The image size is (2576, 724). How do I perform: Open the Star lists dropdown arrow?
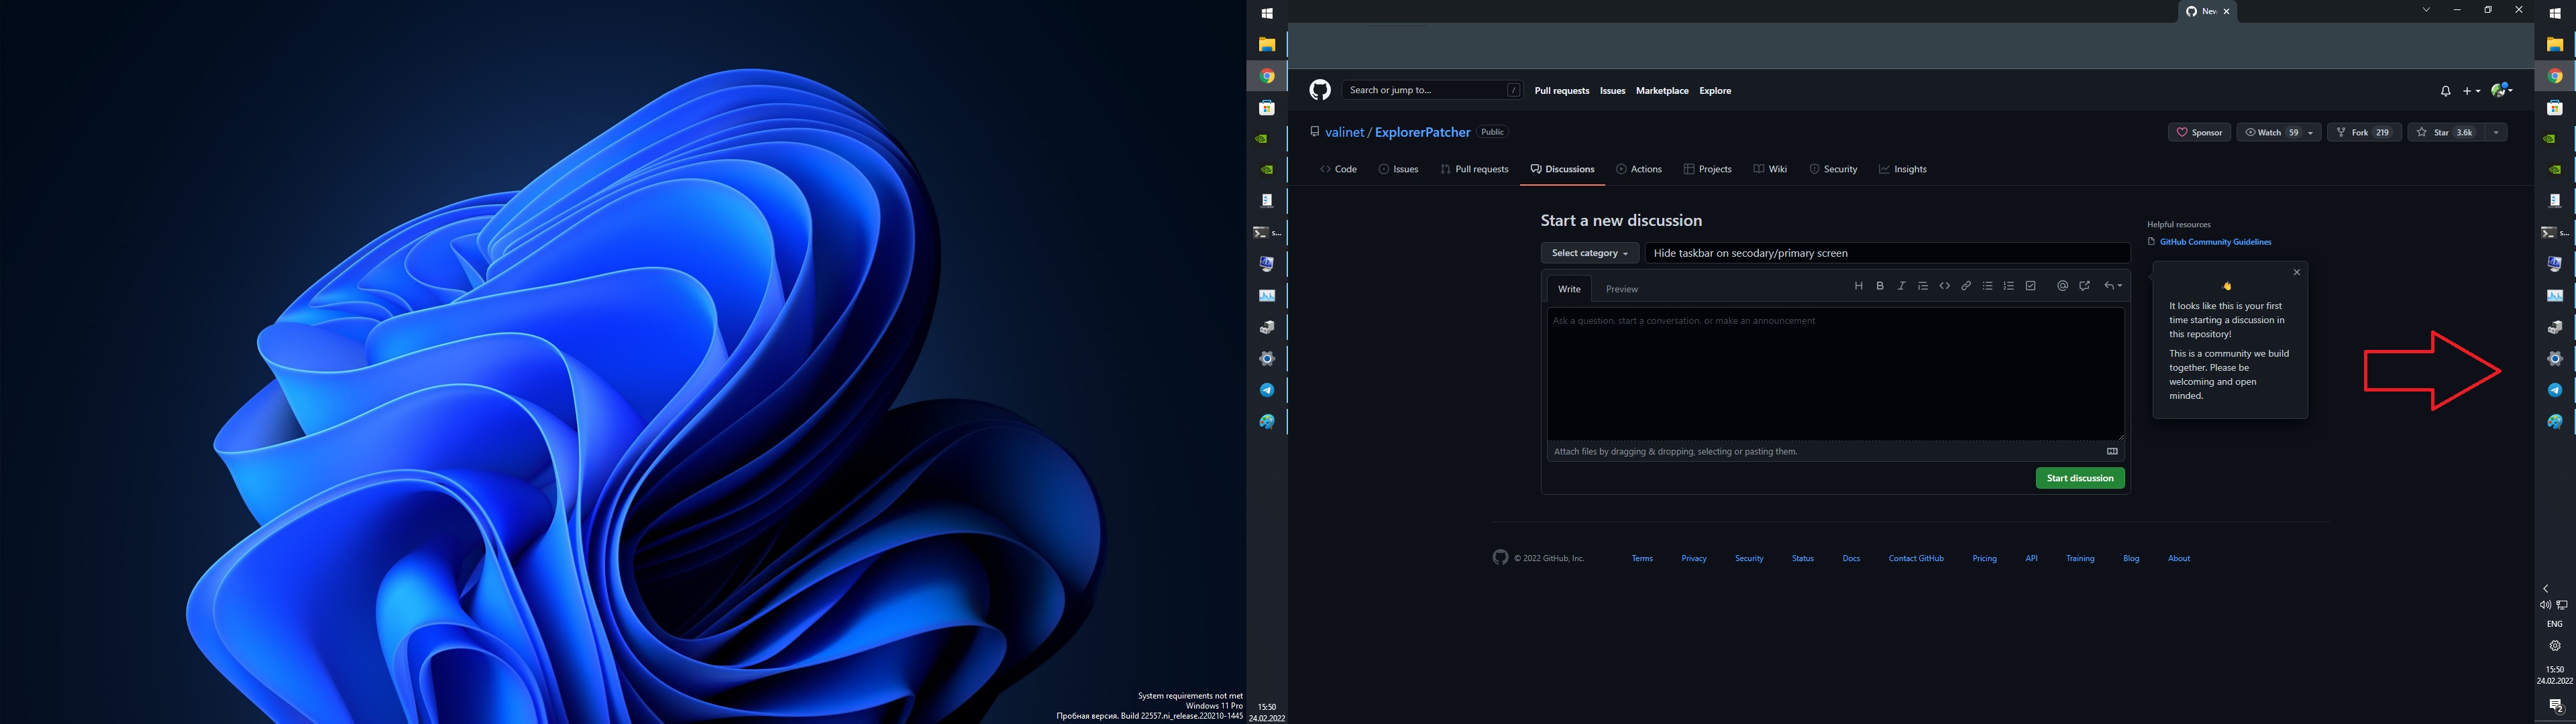2496,132
